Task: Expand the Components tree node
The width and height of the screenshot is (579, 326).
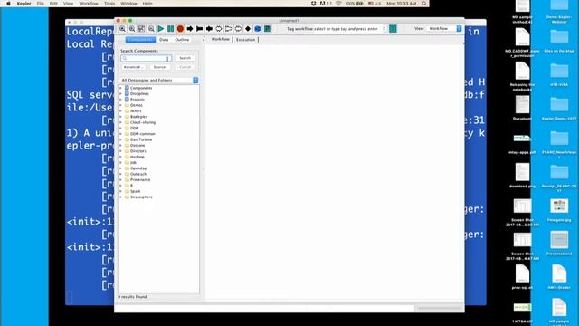Action: point(120,88)
